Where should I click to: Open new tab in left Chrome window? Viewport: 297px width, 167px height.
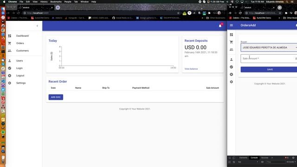click(x=58, y=7)
